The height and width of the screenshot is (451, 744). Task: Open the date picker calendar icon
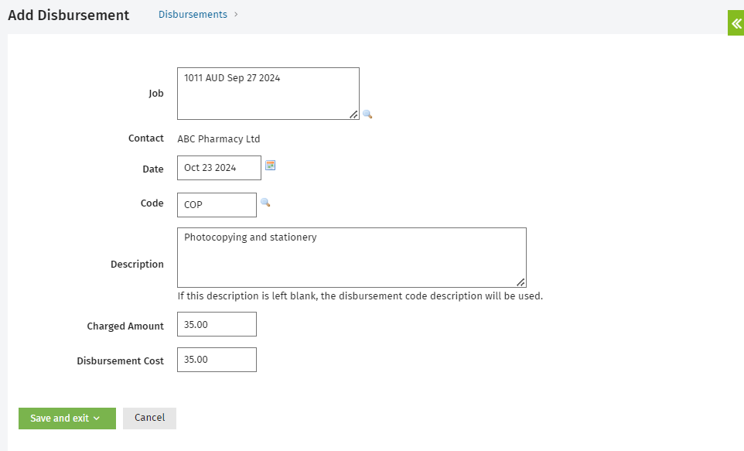tap(271, 166)
